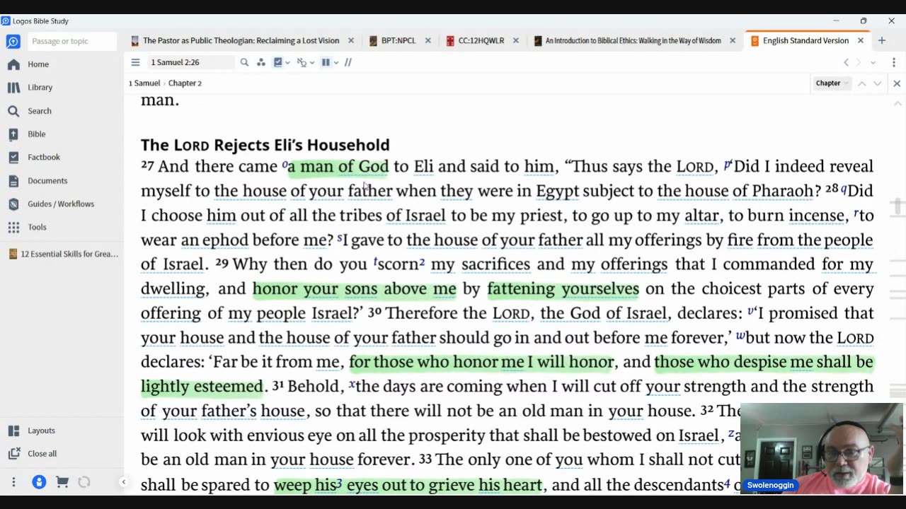The width and height of the screenshot is (906, 509).
Task: Toggle the interlinear display icon
Action: (302, 62)
